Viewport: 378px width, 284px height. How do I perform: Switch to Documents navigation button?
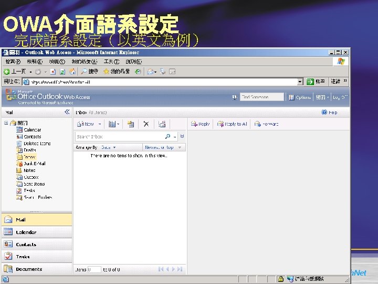[37, 269]
